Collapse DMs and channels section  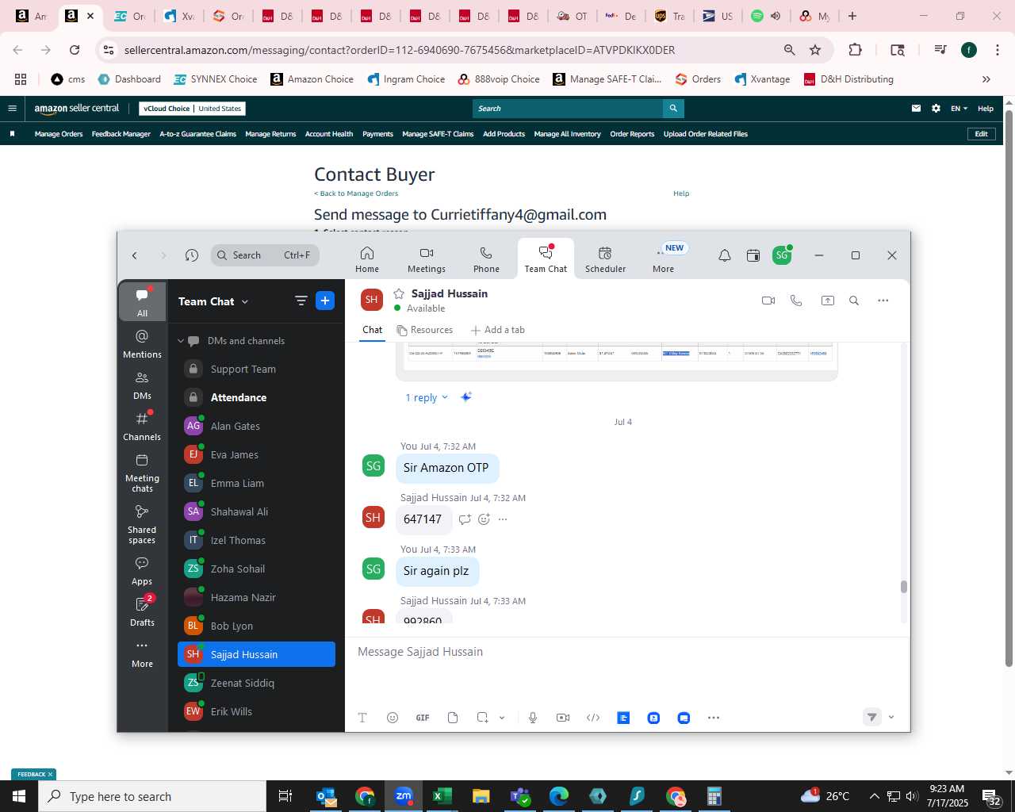coord(181,341)
